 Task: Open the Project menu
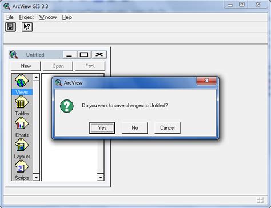pyautogui.click(x=26, y=17)
